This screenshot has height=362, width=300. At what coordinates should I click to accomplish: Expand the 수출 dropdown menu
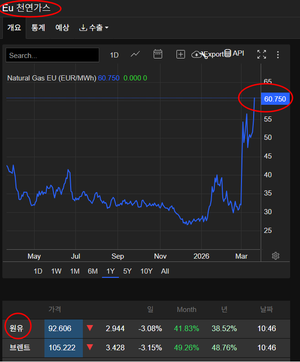point(94,28)
